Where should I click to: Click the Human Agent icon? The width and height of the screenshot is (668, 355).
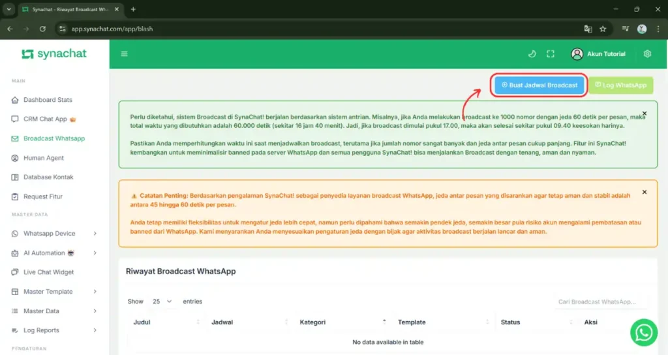tap(15, 158)
